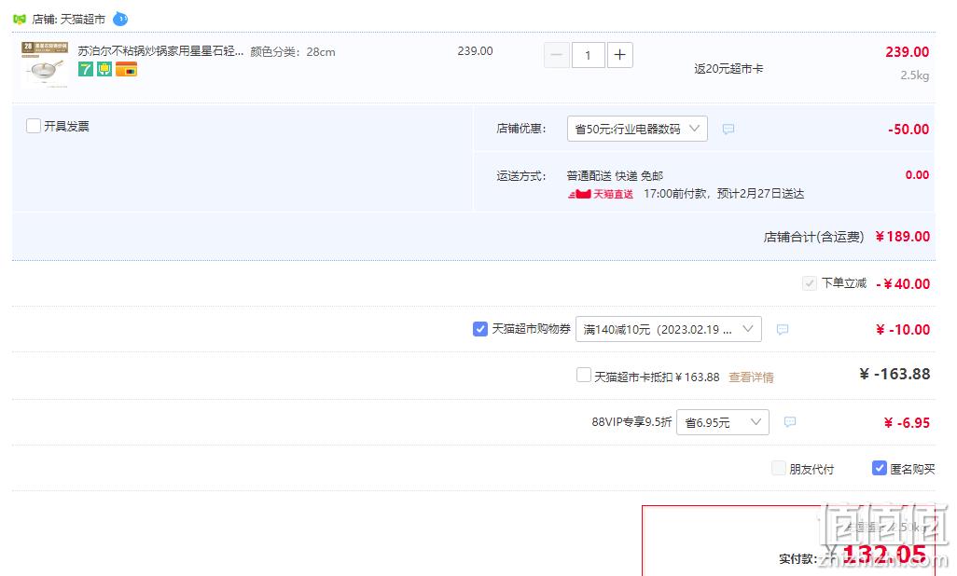The height and width of the screenshot is (576, 957).
Task: Enable the 朋友代付 checkbox
Action: pyautogui.click(x=779, y=468)
